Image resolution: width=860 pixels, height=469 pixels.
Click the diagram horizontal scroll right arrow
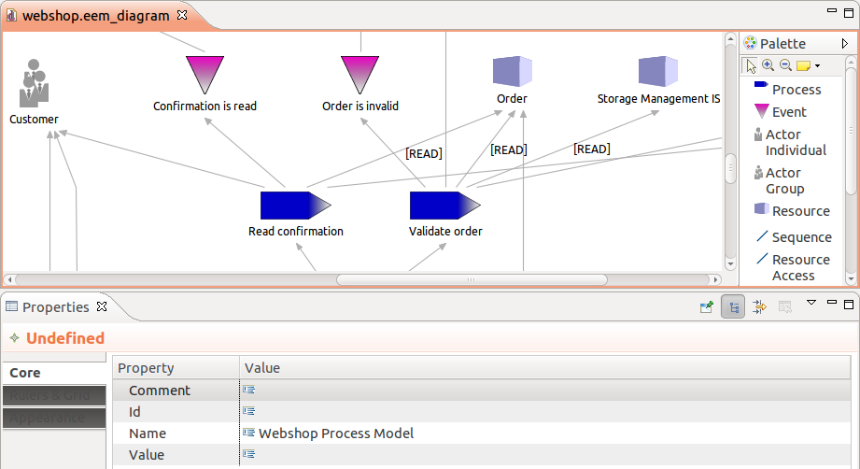point(715,279)
